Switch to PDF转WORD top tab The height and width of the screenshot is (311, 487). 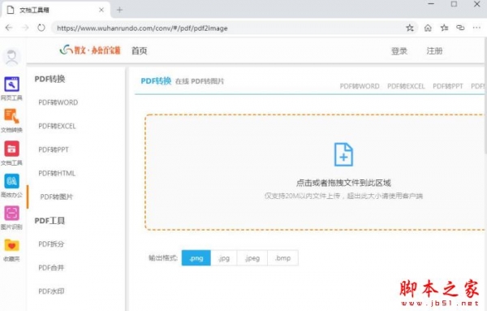(360, 86)
